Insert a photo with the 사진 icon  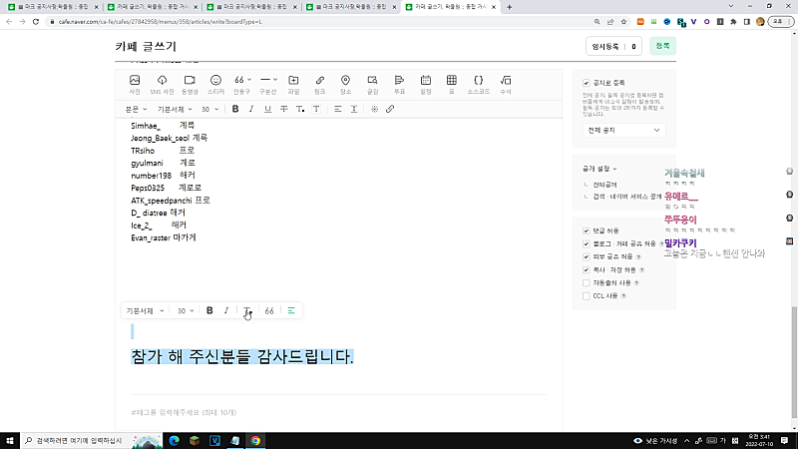[x=135, y=85]
